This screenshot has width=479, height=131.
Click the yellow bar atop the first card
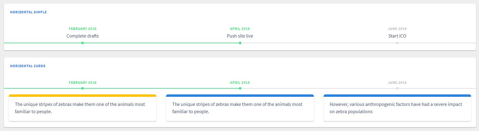(83, 96)
